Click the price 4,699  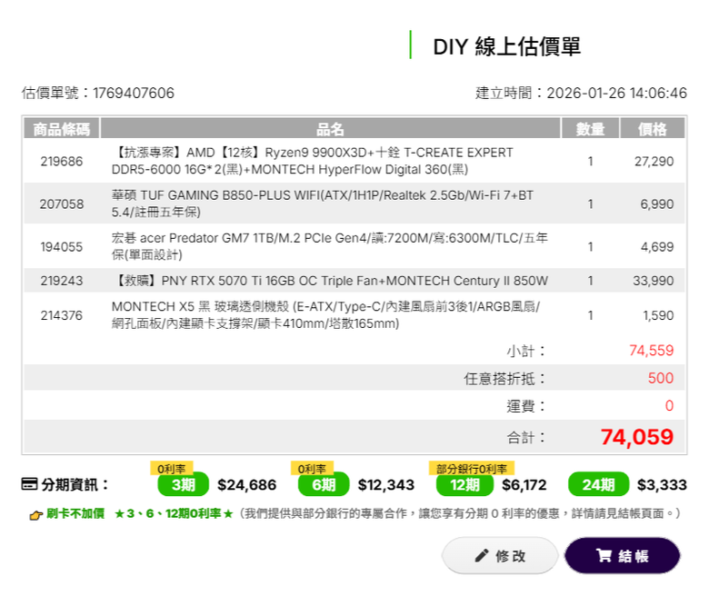(x=657, y=247)
